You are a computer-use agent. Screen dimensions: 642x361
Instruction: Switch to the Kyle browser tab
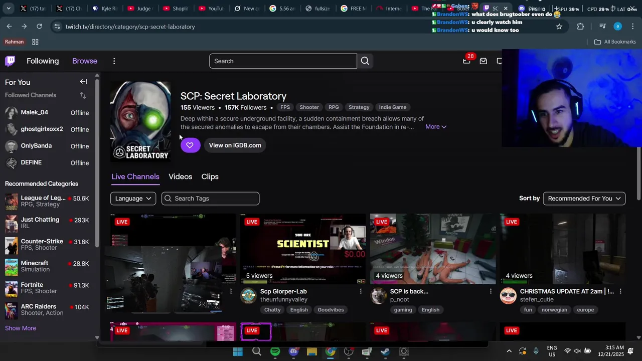pyautogui.click(x=104, y=9)
